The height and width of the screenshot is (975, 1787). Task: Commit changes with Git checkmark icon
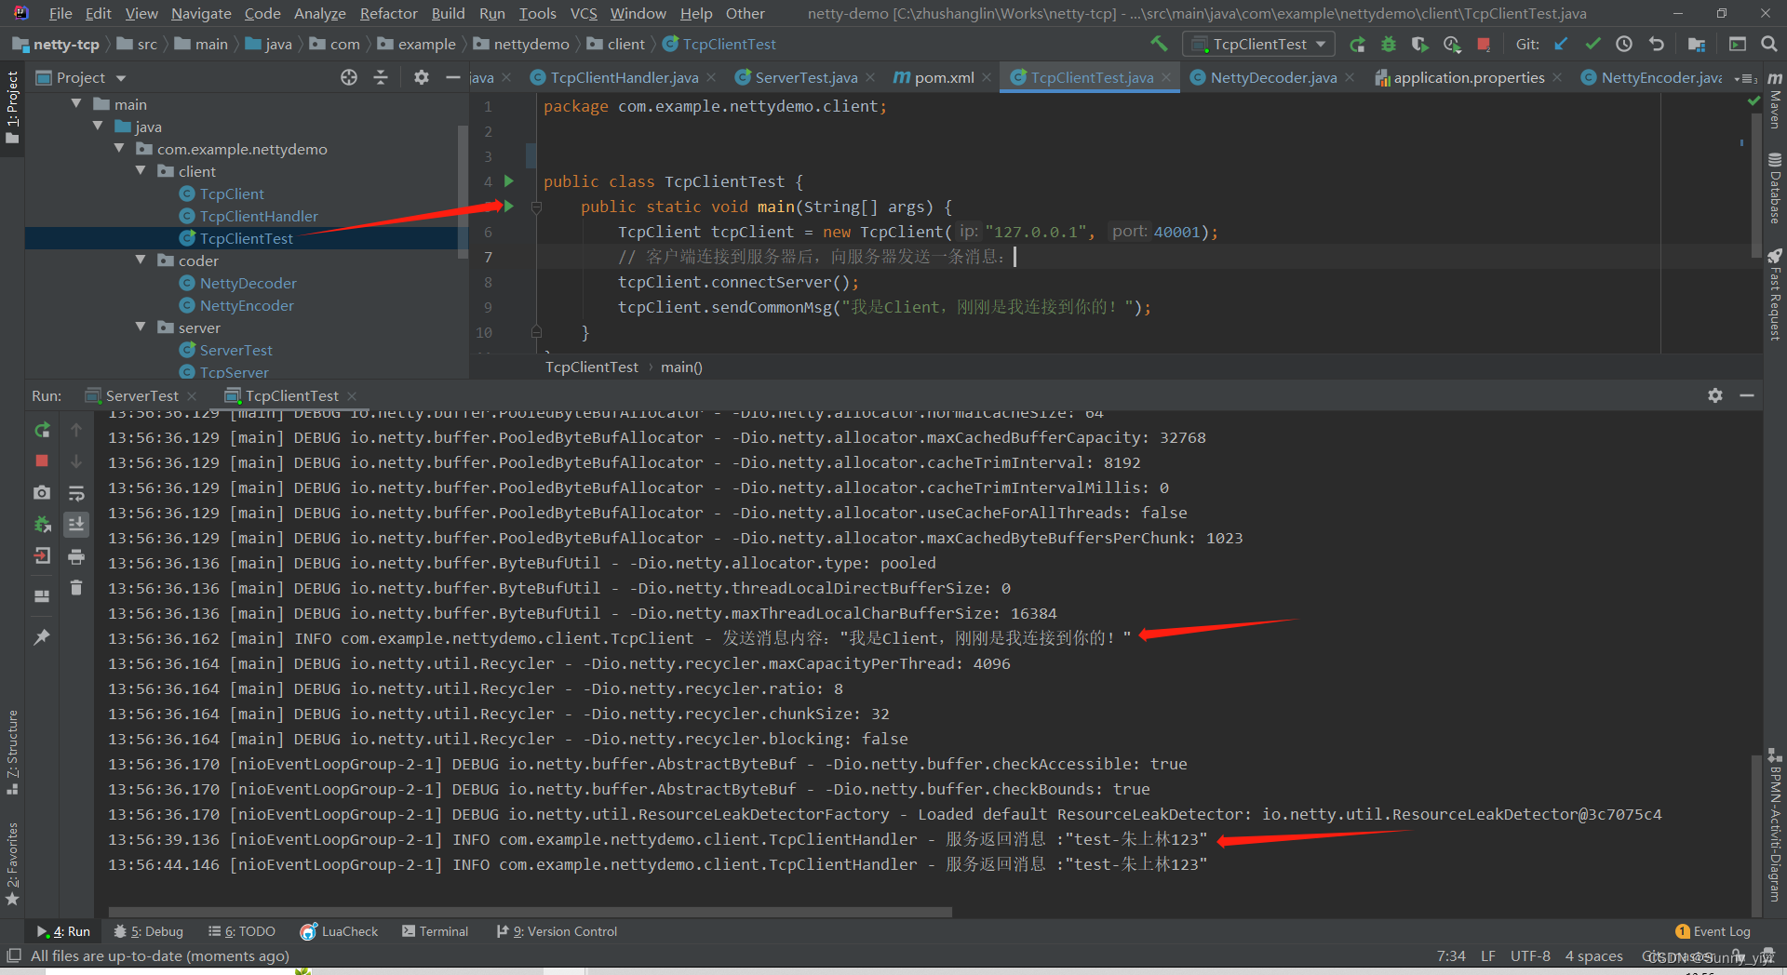pos(1592,44)
